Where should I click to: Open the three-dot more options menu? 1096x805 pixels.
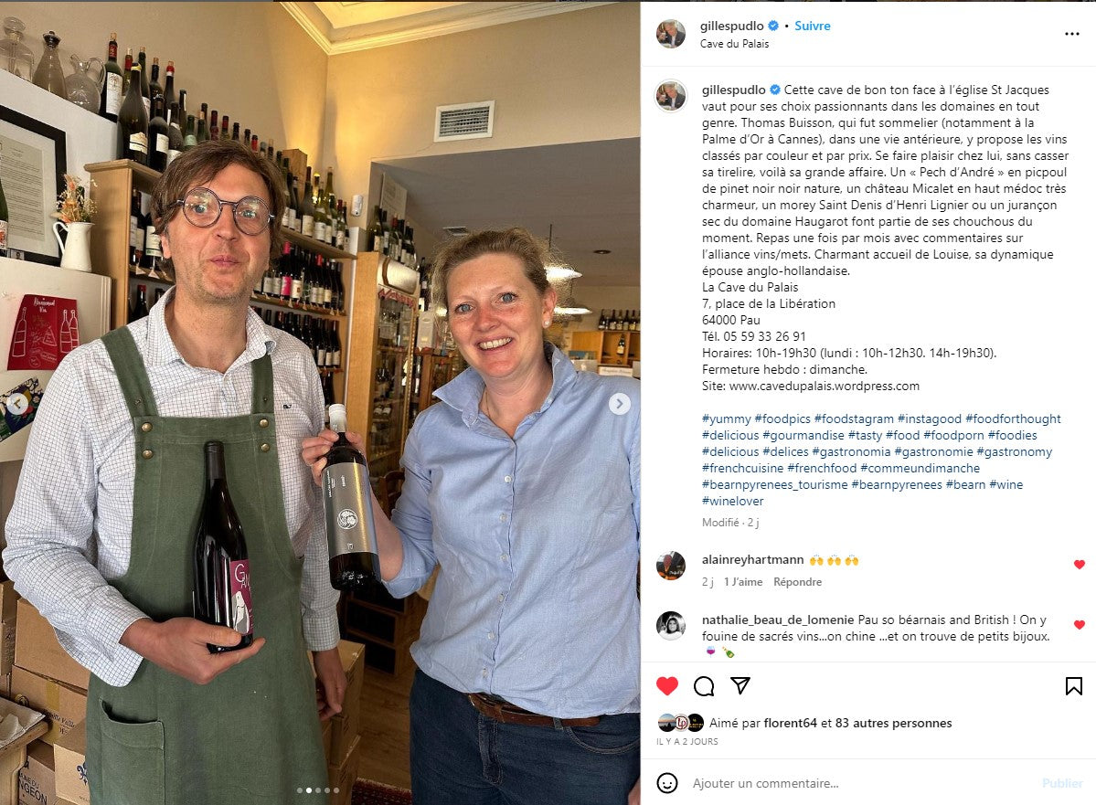click(1072, 34)
